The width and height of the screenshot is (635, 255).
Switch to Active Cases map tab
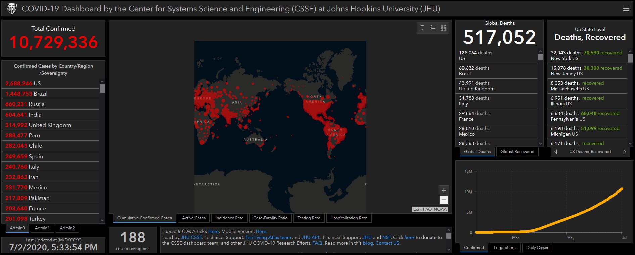194,218
